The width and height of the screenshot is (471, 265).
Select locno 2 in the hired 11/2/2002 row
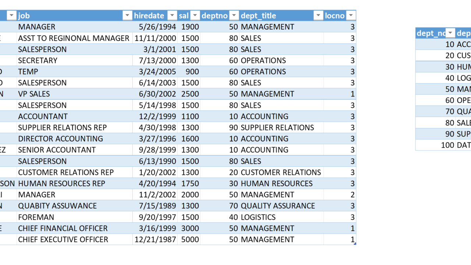click(340, 195)
